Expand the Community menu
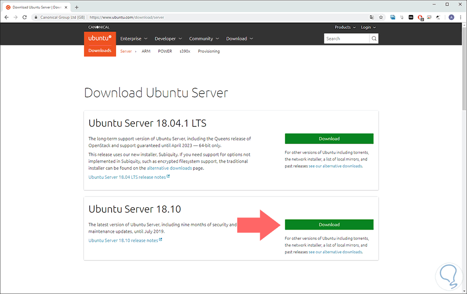467x294 pixels. coord(204,39)
